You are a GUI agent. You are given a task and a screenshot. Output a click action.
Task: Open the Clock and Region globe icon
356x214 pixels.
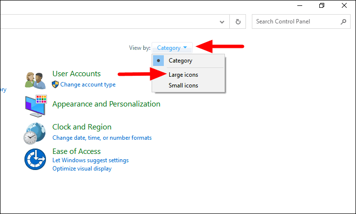pos(35,133)
